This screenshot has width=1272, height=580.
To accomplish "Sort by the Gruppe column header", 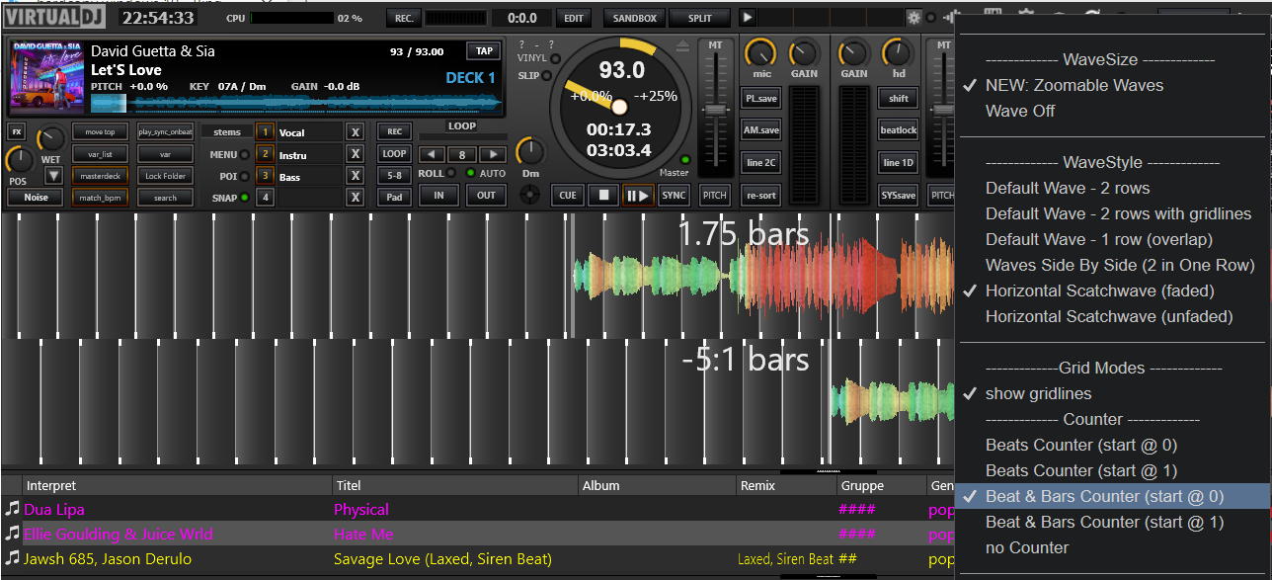I will click(882, 485).
